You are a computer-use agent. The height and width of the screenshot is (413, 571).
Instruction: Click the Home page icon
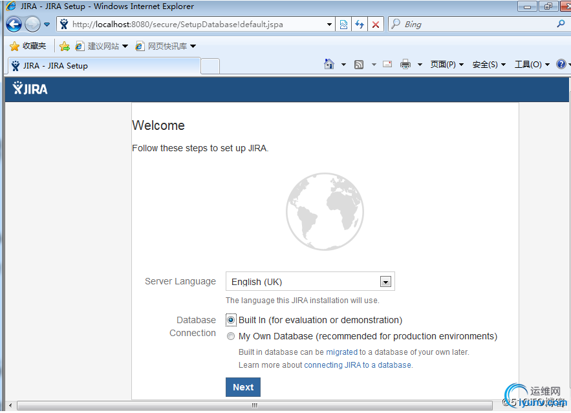[329, 64]
